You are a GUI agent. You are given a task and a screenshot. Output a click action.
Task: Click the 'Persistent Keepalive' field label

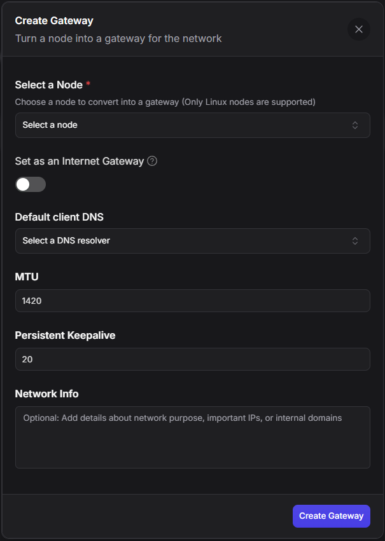coord(66,336)
